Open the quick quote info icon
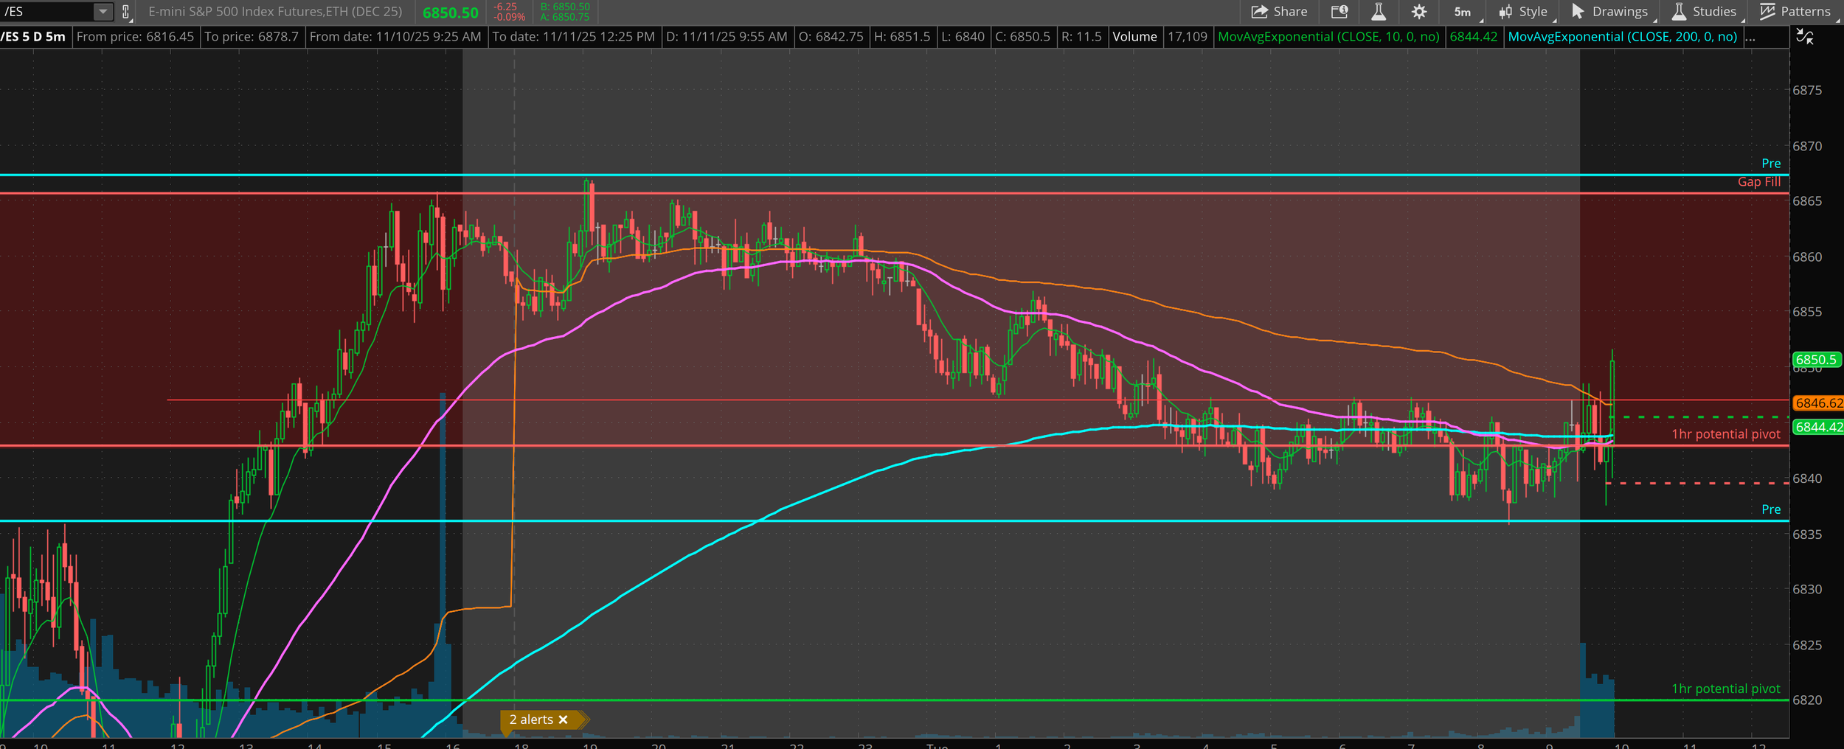This screenshot has height=749, width=1844. (1339, 11)
